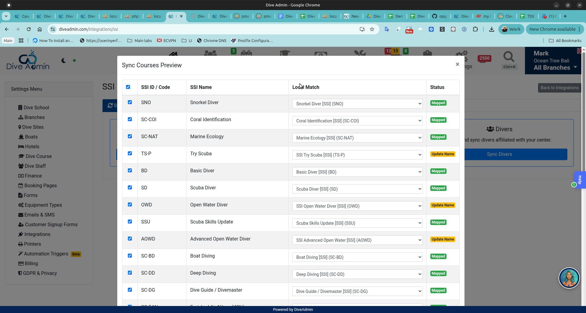Image resolution: width=586 pixels, height=313 pixels.
Task: Open Printers settings
Action: coord(30,244)
